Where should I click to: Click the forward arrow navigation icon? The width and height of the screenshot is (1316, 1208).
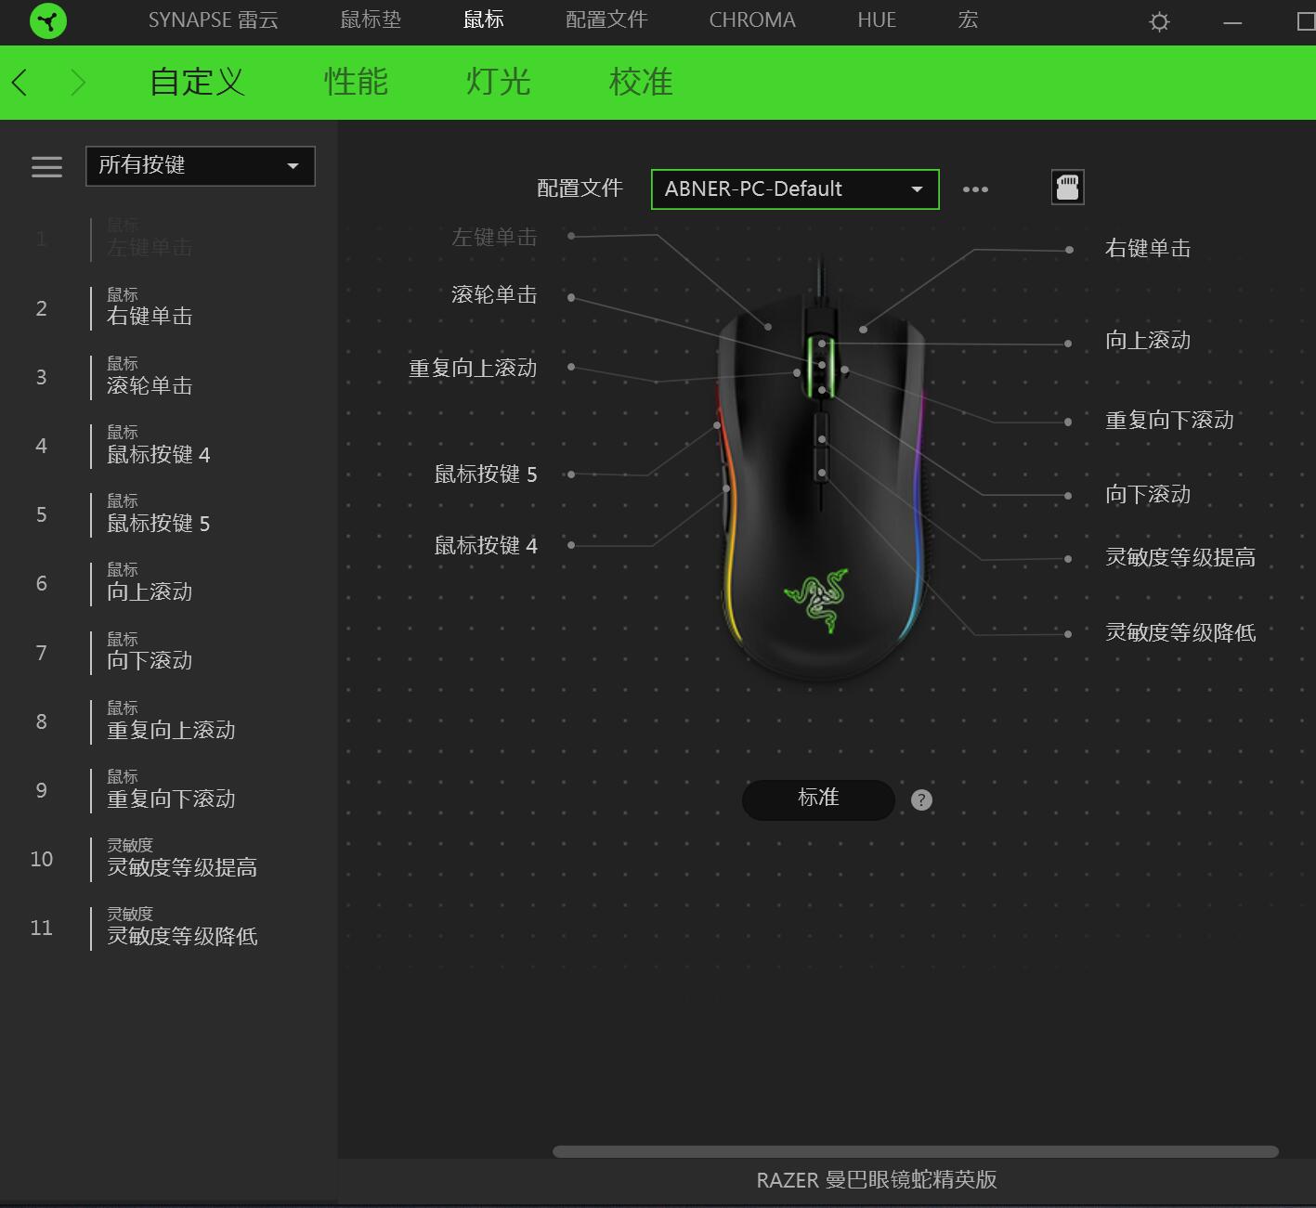[79, 83]
